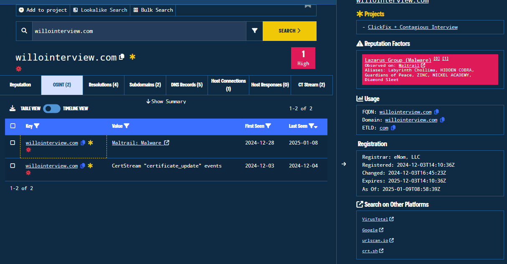Check the CertStream events row checkbox
This screenshot has height=264, width=507.
(13, 166)
